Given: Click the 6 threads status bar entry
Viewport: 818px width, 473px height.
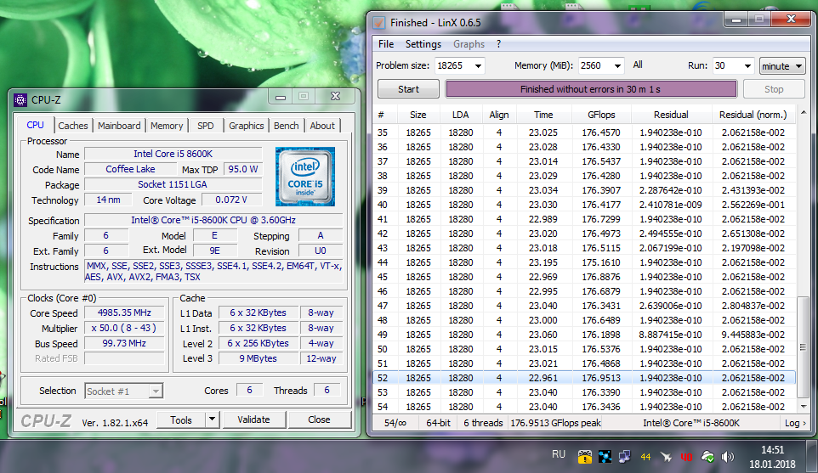Looking at the screenshot, I should (483, 423).
